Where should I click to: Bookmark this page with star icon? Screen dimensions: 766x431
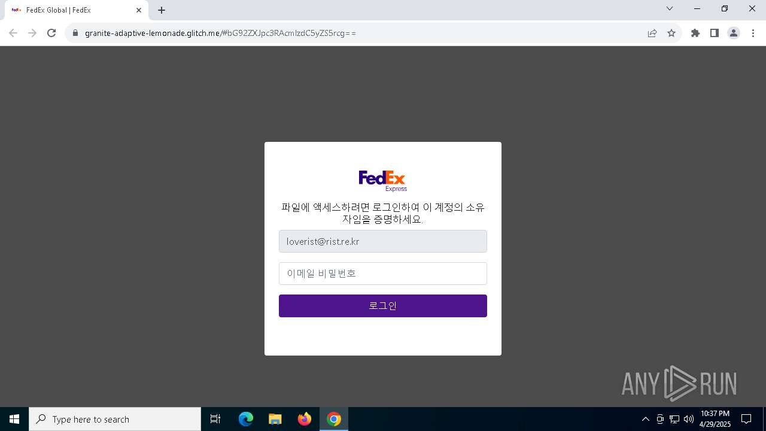671,33
